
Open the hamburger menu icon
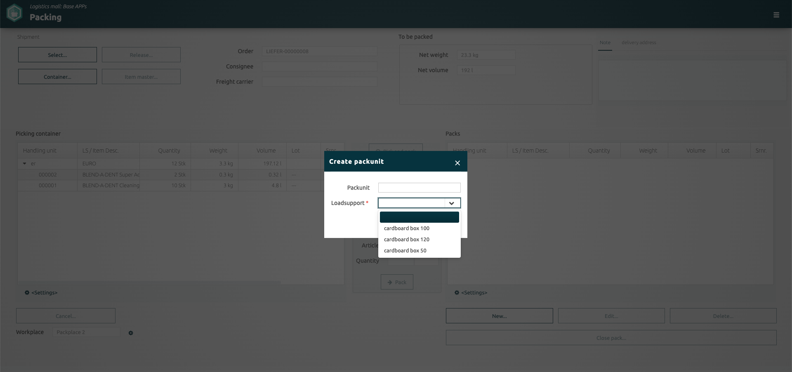pyautogui.click(x=776, y=15)
